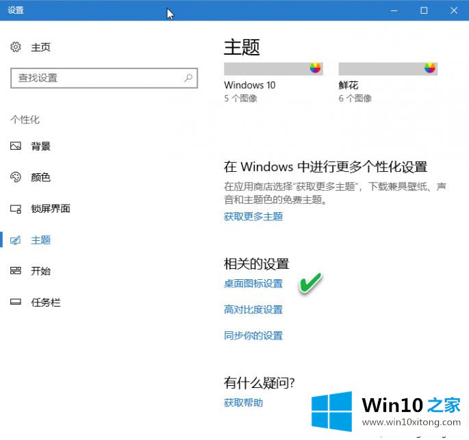Click the 锁屏界面 lock screen icon

[x=16, y=209]
